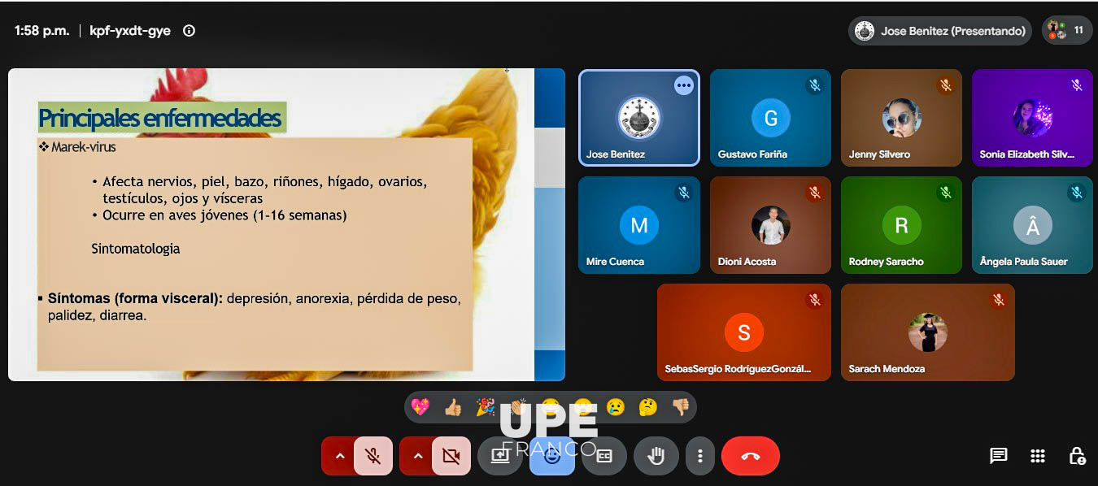The width and height of the screenshot is (1098, 486).
Task: Send the sparkling heart reaction
Action: [x=420, y=407]
